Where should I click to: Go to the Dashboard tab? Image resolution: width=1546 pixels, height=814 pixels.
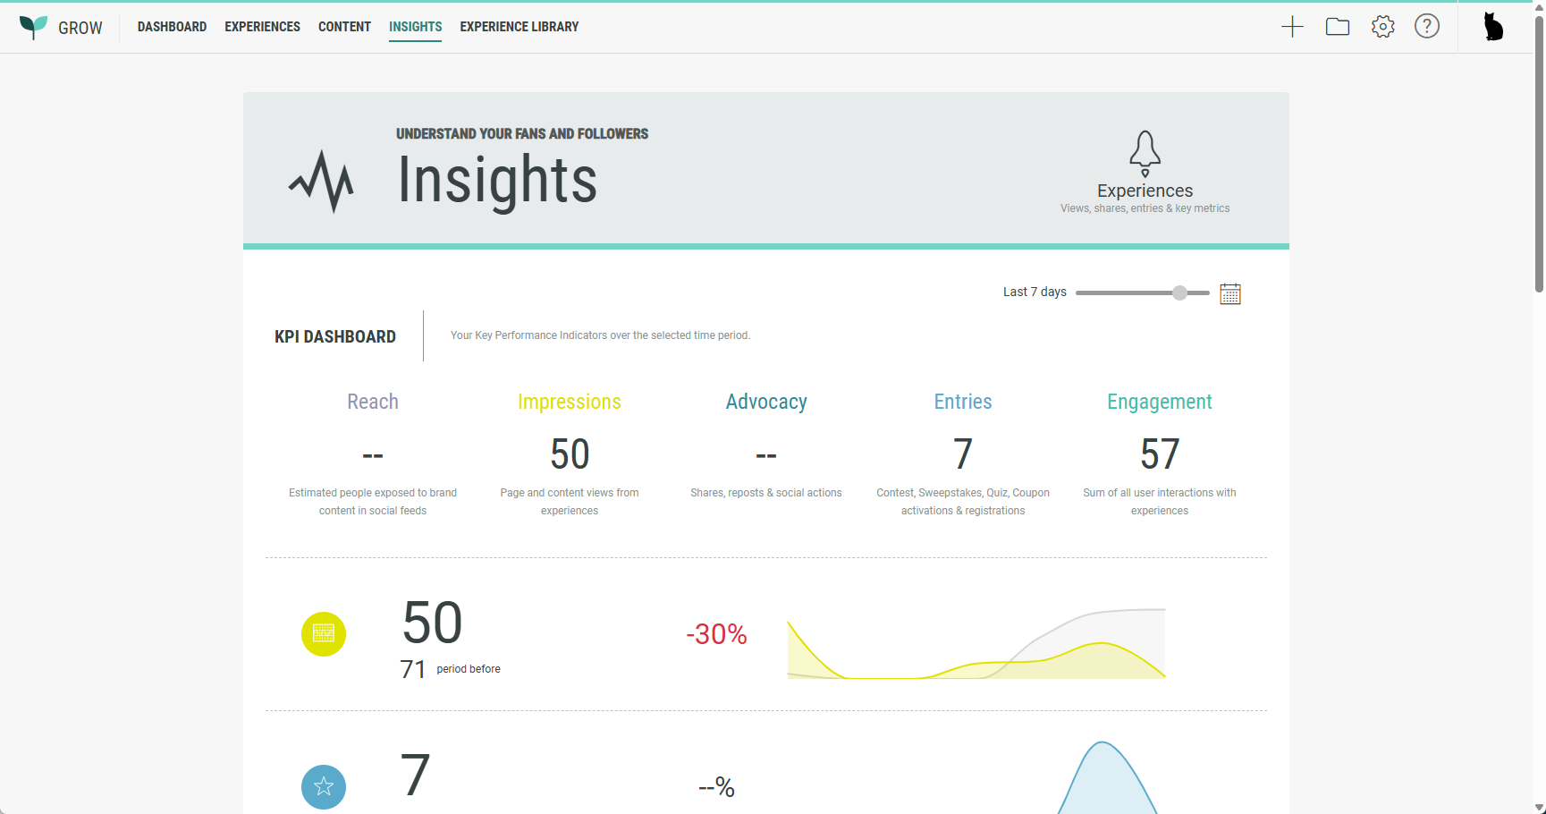click(x=172, y=27)
